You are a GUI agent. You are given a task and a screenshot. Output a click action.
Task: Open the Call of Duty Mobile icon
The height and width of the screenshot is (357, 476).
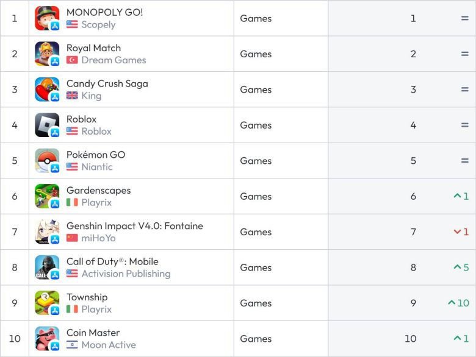tap(47, 267)
